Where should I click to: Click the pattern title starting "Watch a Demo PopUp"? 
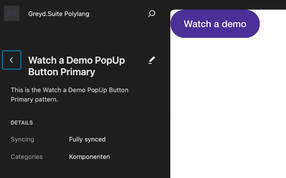(x=77, y=60)
